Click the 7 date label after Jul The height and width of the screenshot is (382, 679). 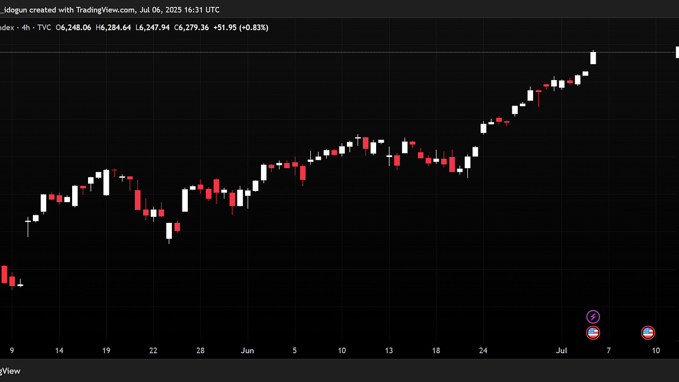pyautogui.click(x=608, y=351)
